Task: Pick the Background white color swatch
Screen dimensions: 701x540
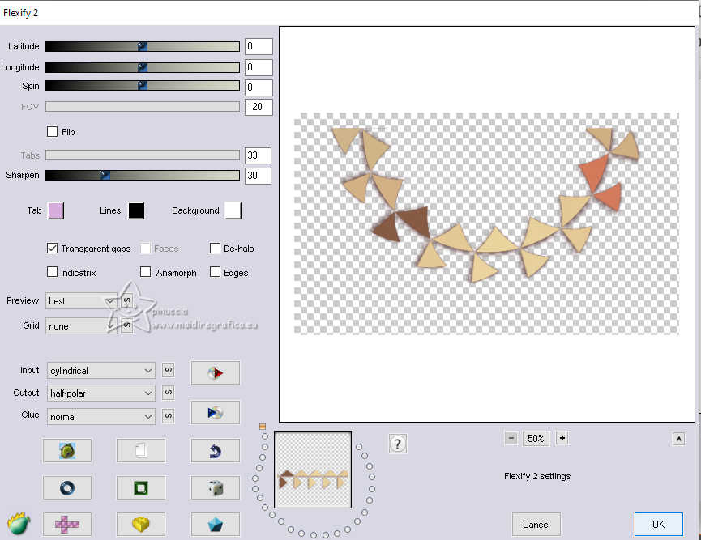Action: 233,210
